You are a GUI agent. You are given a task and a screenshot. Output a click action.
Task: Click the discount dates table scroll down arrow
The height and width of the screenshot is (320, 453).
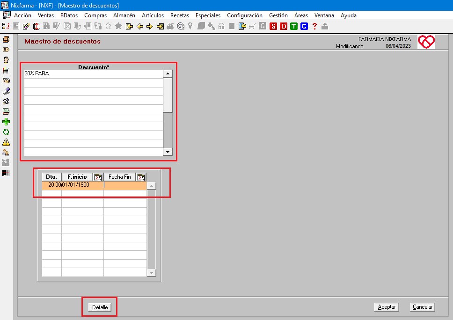click(x=151, y=272)
